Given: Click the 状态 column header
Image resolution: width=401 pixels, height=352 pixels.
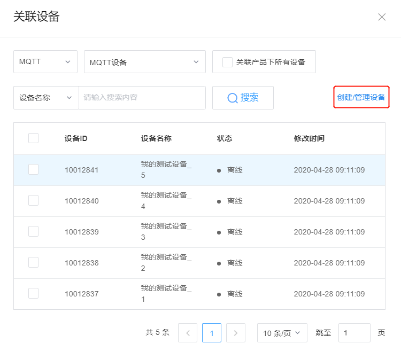Looking at the screenshot, I should click(x=224, y=138).
